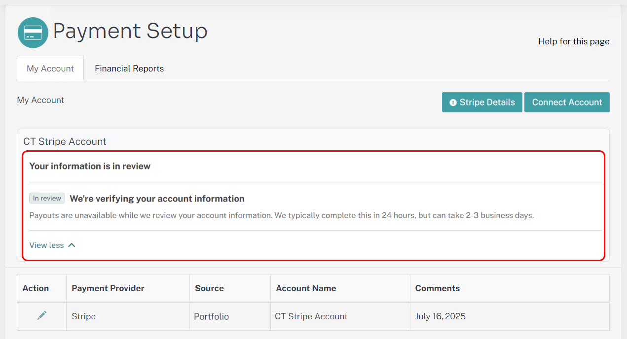
Task: Click the Payment Setup page title
Action: tap(130, 31)
